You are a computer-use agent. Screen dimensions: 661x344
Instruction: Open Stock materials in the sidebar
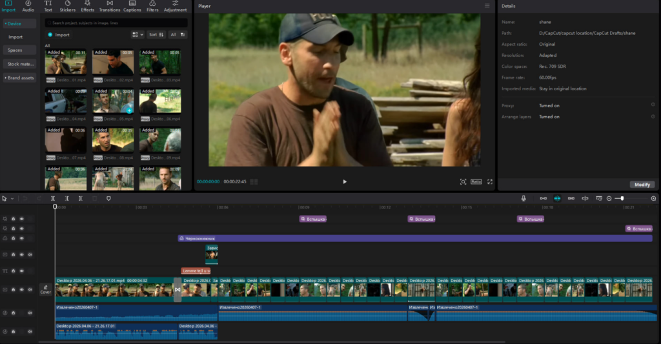click(x=20, y=64)
